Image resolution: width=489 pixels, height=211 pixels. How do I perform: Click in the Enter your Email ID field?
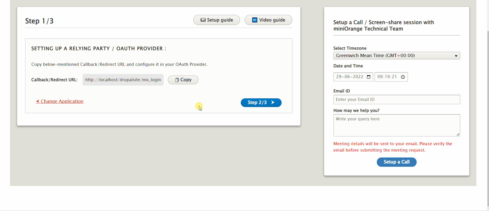click(396, 99)
